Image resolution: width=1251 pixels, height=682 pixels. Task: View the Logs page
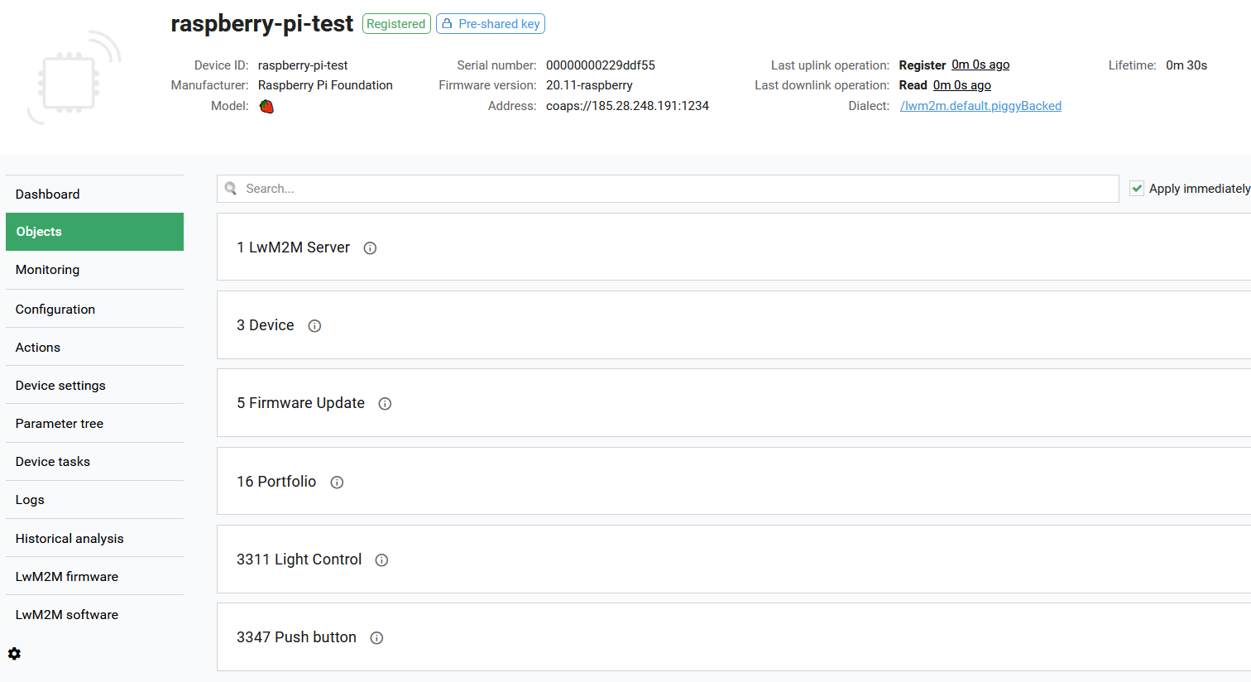point(94,499)
